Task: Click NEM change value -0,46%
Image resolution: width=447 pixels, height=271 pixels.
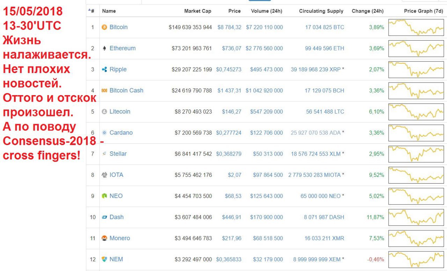Action: pyautogui.click(x=375, y=259)
